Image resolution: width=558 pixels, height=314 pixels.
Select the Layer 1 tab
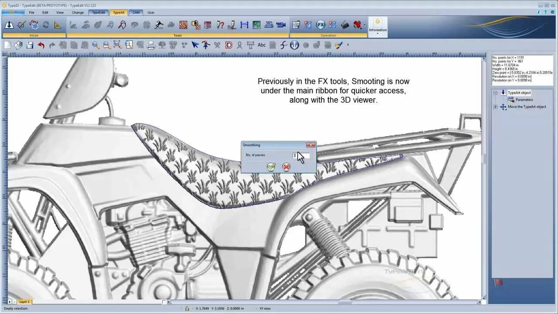(24, 301)
